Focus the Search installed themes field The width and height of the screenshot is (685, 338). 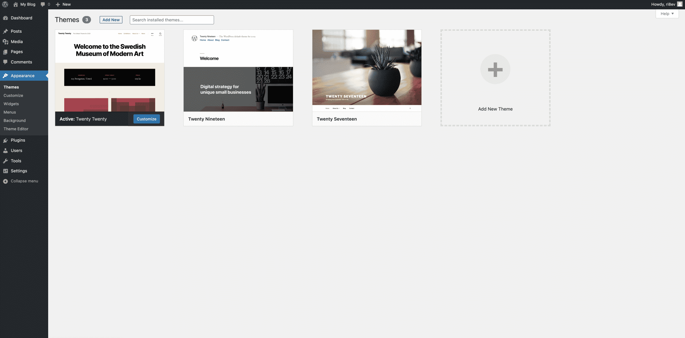click(x=172, y=20)
